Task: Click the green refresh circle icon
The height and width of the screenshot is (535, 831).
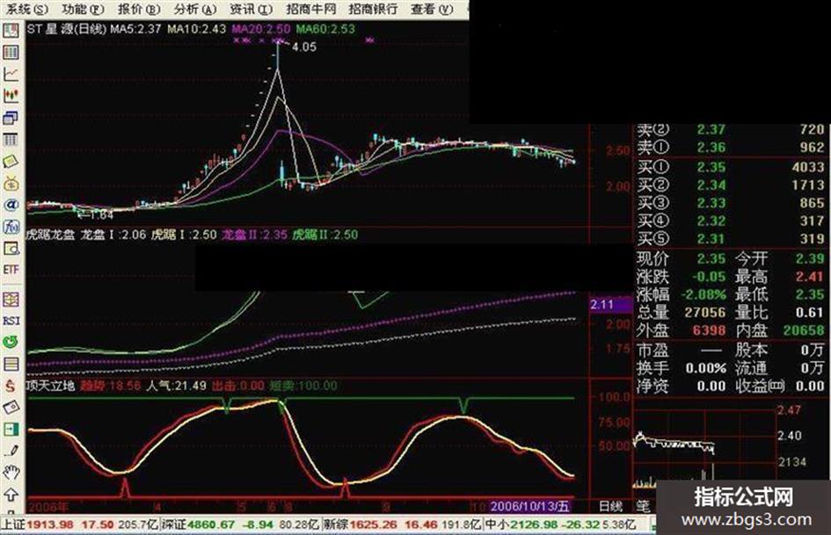Action: 11,343
